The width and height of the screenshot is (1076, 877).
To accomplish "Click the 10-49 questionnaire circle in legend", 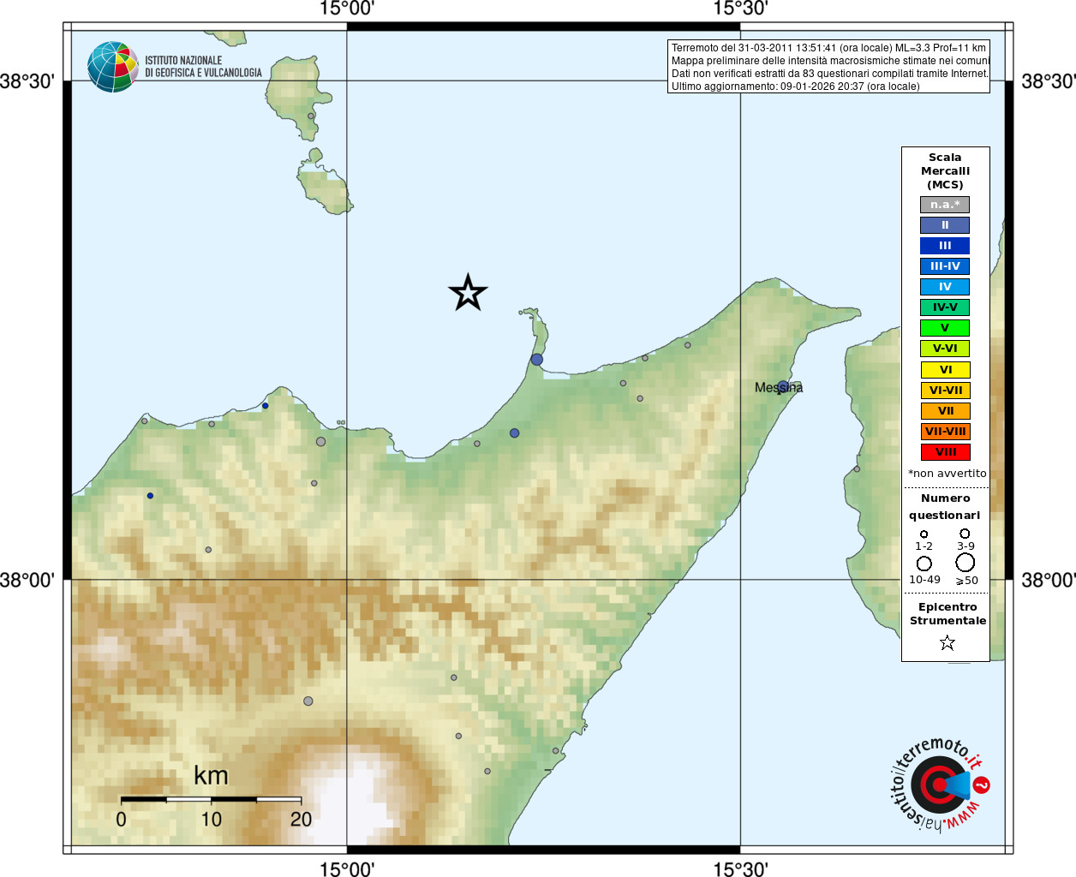I will 924,564.
